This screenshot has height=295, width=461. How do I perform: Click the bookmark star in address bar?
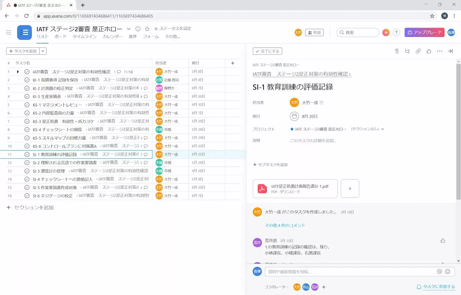click(x=432, y=16)
